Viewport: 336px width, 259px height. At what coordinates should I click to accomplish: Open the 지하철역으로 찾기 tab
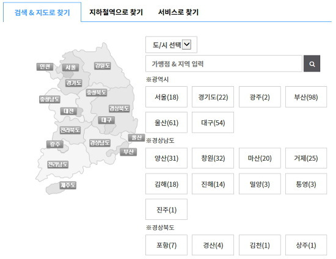point(116,12)
